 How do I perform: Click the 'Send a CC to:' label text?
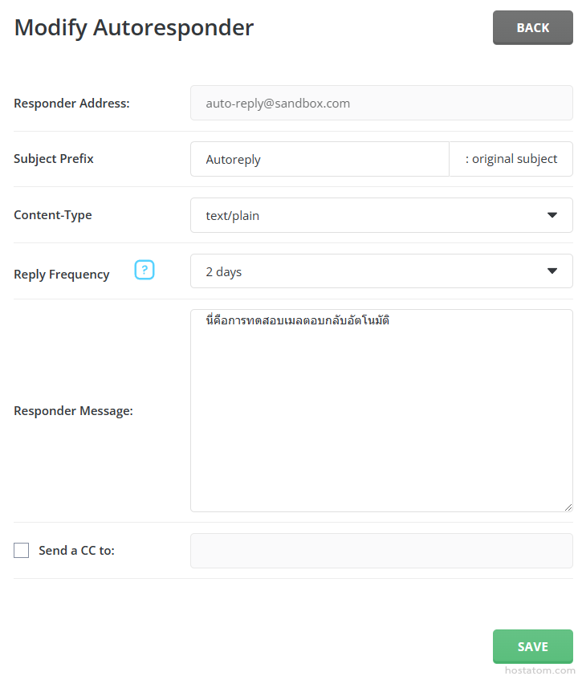pos(76,551)
